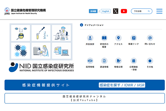The height and width of the screenshot is (111, 166).
Task: Open 感染症情報提供サイト banner
Action: click(x=85, y=85)
